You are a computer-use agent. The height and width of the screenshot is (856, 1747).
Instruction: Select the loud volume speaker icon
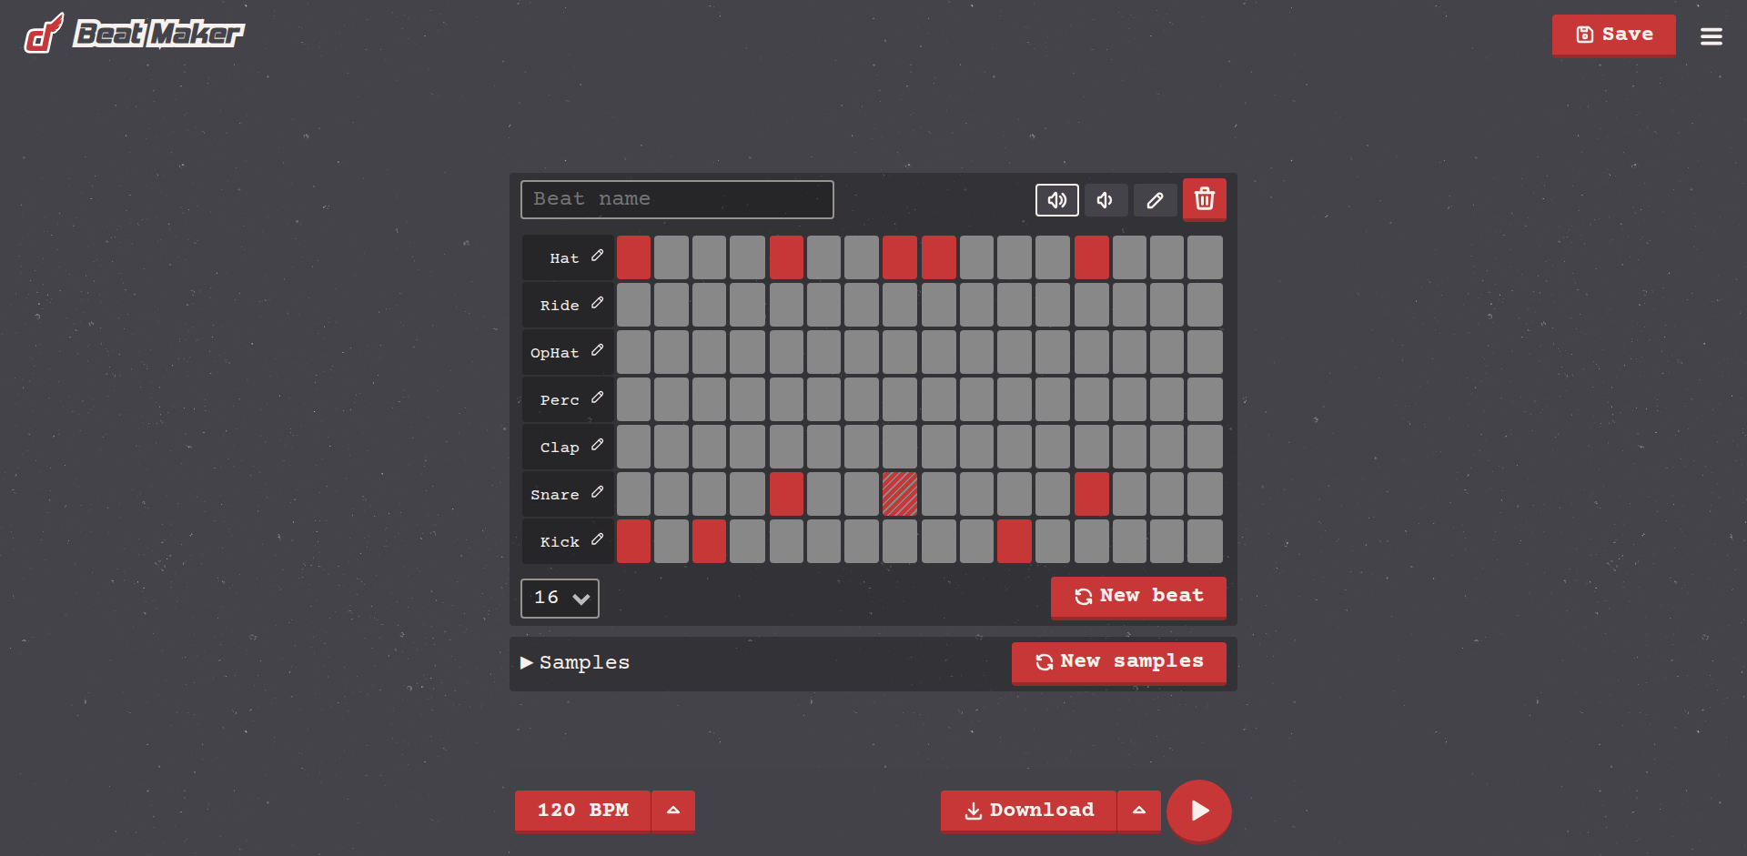1057,200
